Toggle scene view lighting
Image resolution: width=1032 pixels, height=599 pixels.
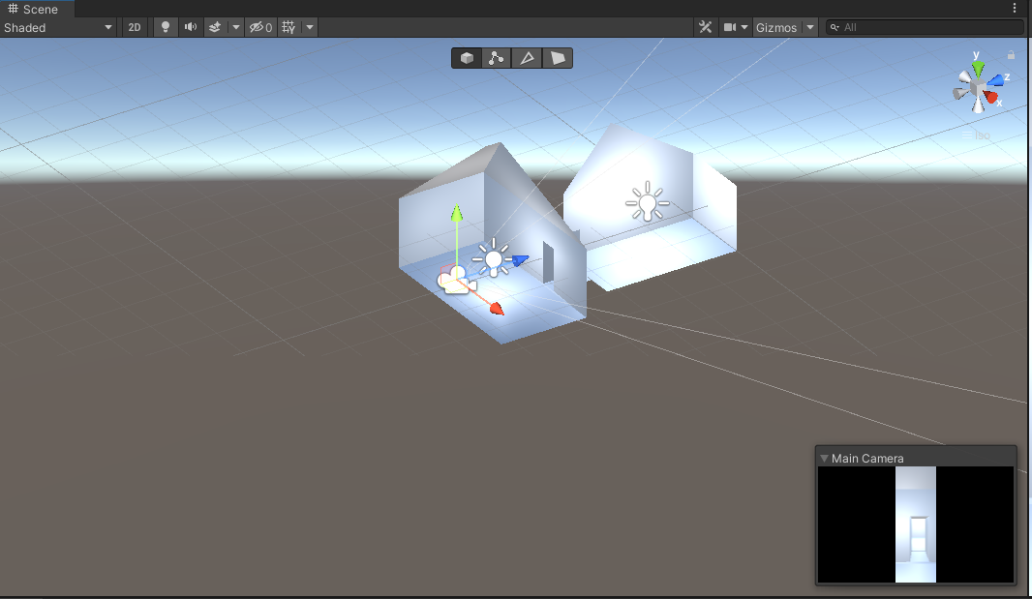coord(165,27)
